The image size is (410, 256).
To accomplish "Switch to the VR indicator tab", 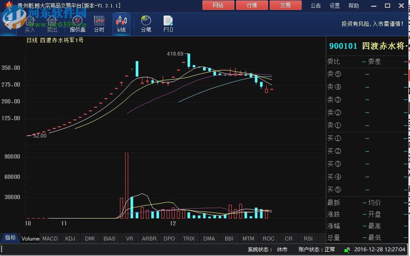I will [129, 238].
